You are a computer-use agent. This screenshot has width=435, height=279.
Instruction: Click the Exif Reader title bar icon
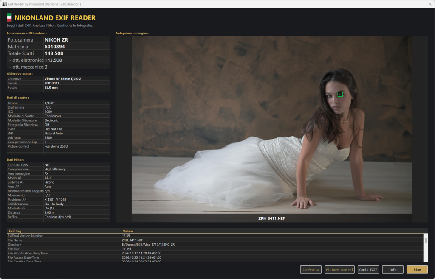click(4, 4)
